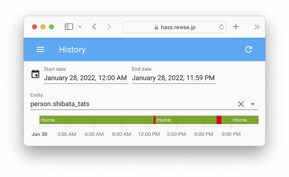Go forward with the browser forward arrow

coord(109,27)
